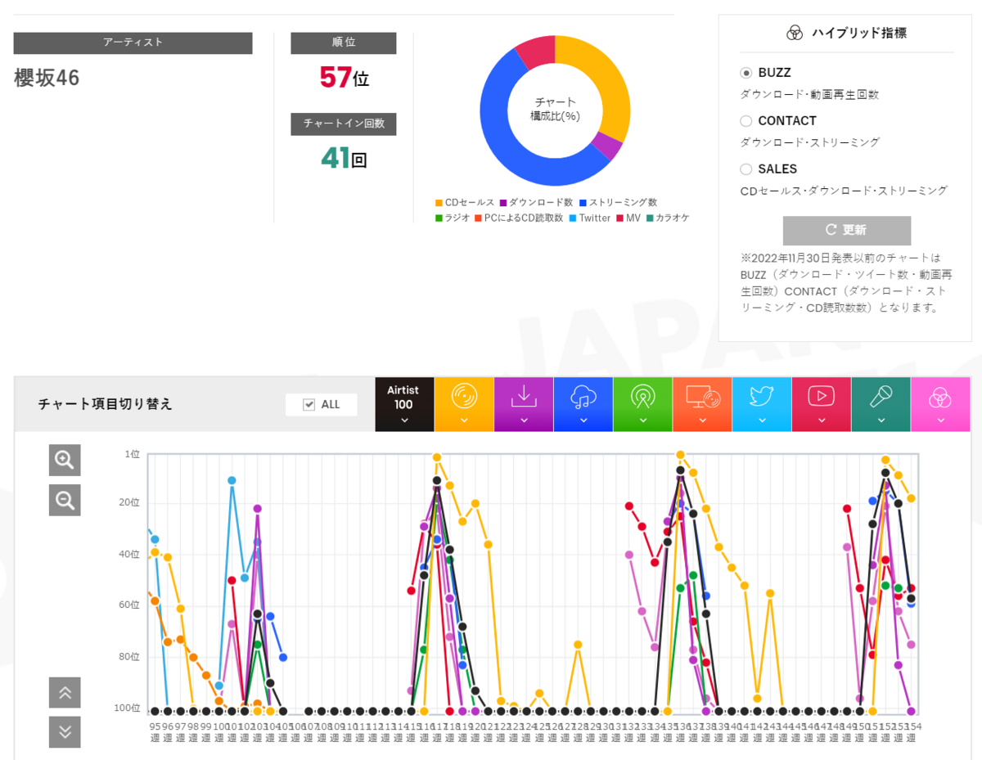Click the double up arrows button
The image size is (982, 760).
click(65, 692)
